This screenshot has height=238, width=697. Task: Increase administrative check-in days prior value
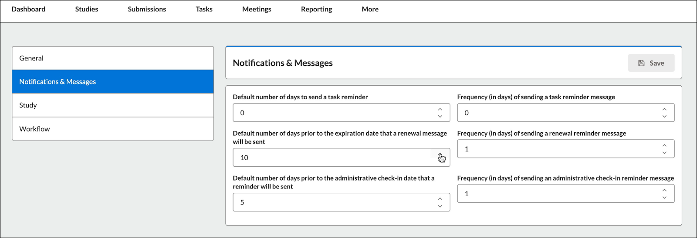440,199
